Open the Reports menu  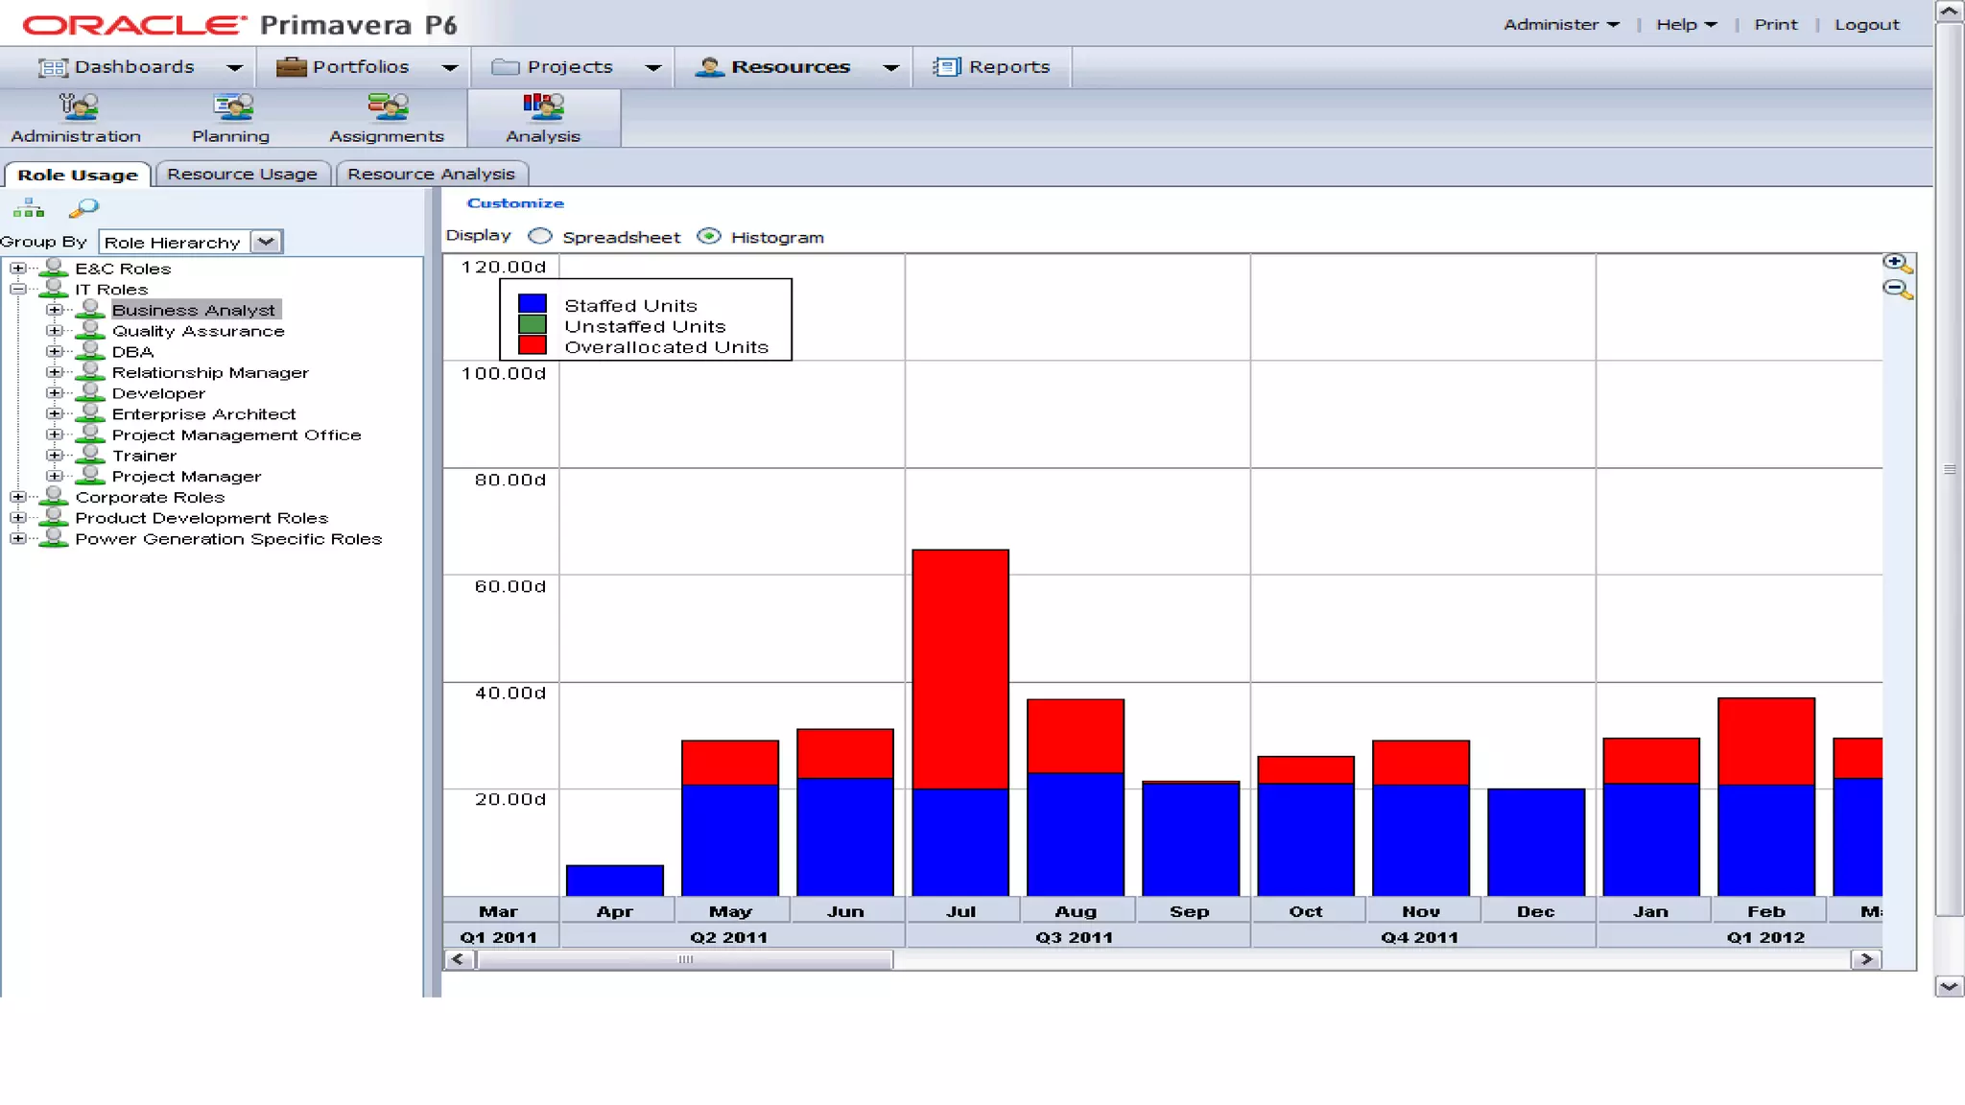click(992, 67)
